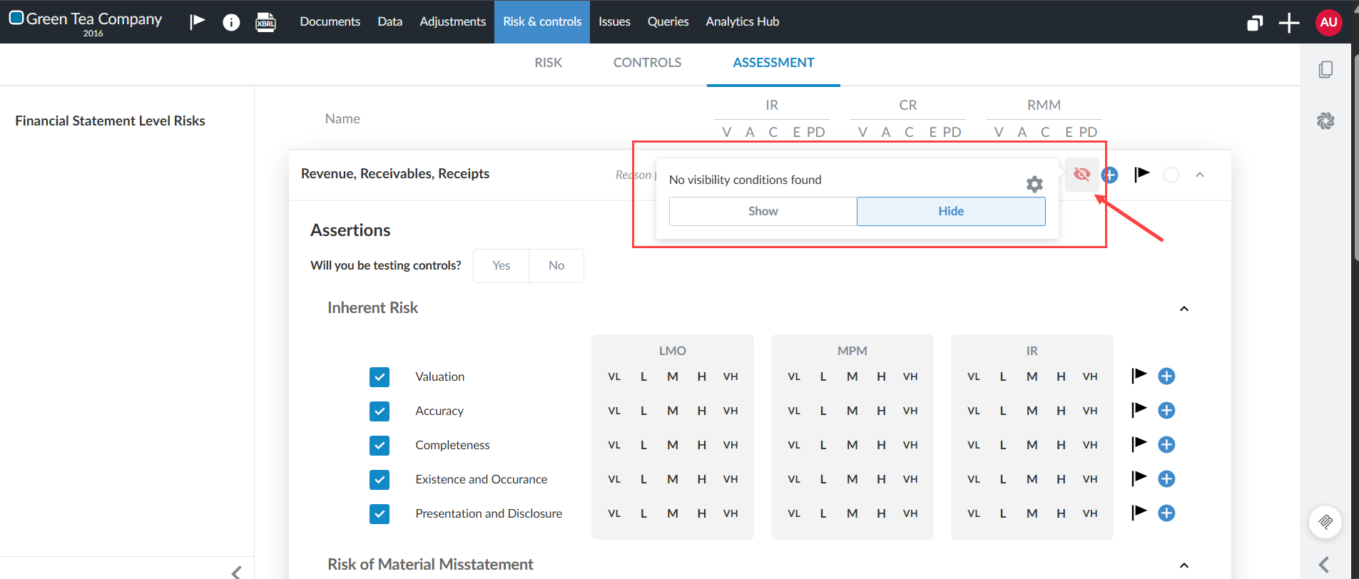This screenshot has width=1359, height=579.
Task: Collapse the Inherent Risk section
Action: 1184,309
